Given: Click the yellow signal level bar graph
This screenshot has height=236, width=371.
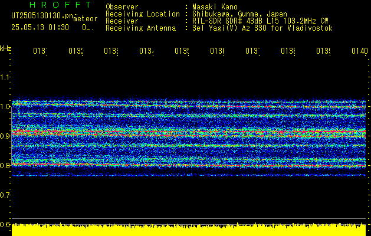Looking at the screenshot, I should click(x=189, y=230).
